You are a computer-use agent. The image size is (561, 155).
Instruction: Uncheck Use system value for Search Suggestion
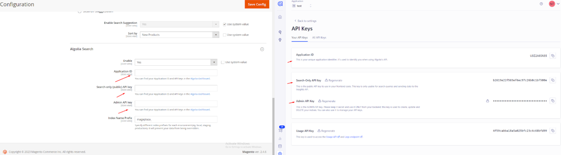click(224, 24)
